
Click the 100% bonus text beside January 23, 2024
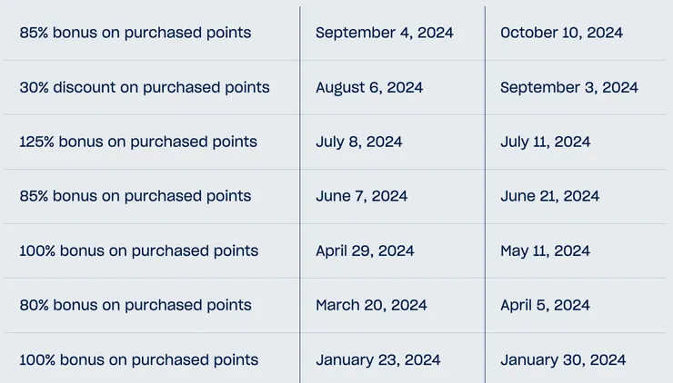[x=139, y=360]
